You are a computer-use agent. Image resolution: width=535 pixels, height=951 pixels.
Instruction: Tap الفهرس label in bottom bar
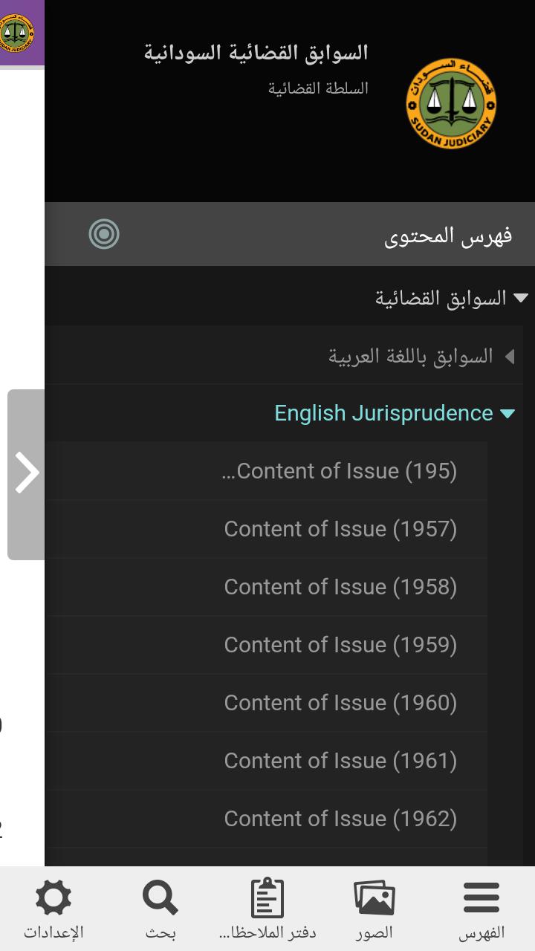pos(481,933)
